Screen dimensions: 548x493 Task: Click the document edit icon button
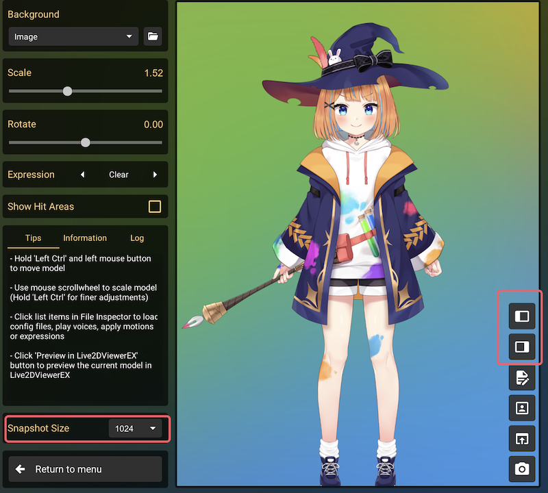[x=522, y=377]
